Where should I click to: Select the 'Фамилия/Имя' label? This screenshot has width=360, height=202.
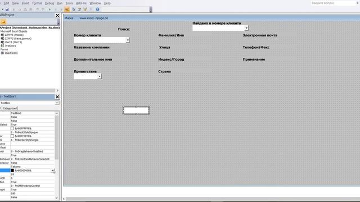[x=171, y=35]
